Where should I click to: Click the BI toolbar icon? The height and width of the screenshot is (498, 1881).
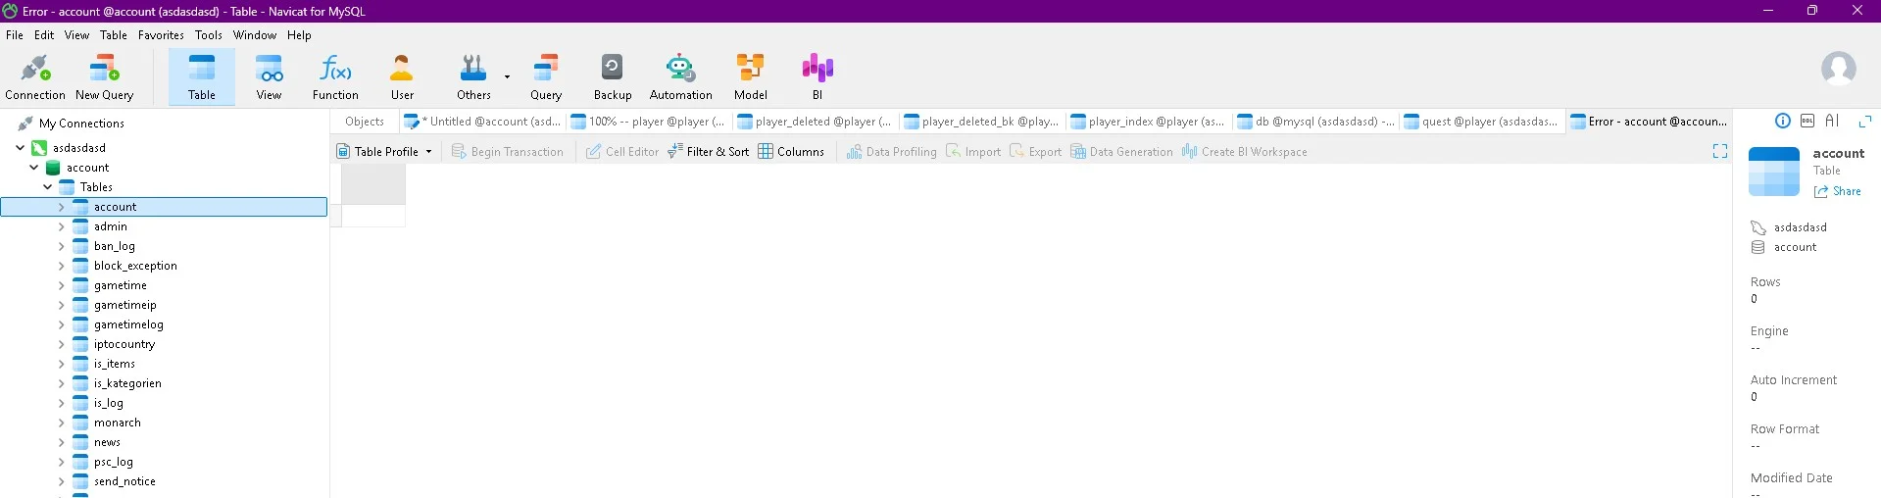pyautogui.click(x=817, y=77)
